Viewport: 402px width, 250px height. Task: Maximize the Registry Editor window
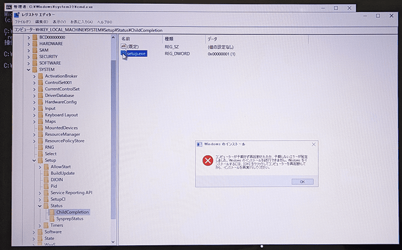pos(378,16)
